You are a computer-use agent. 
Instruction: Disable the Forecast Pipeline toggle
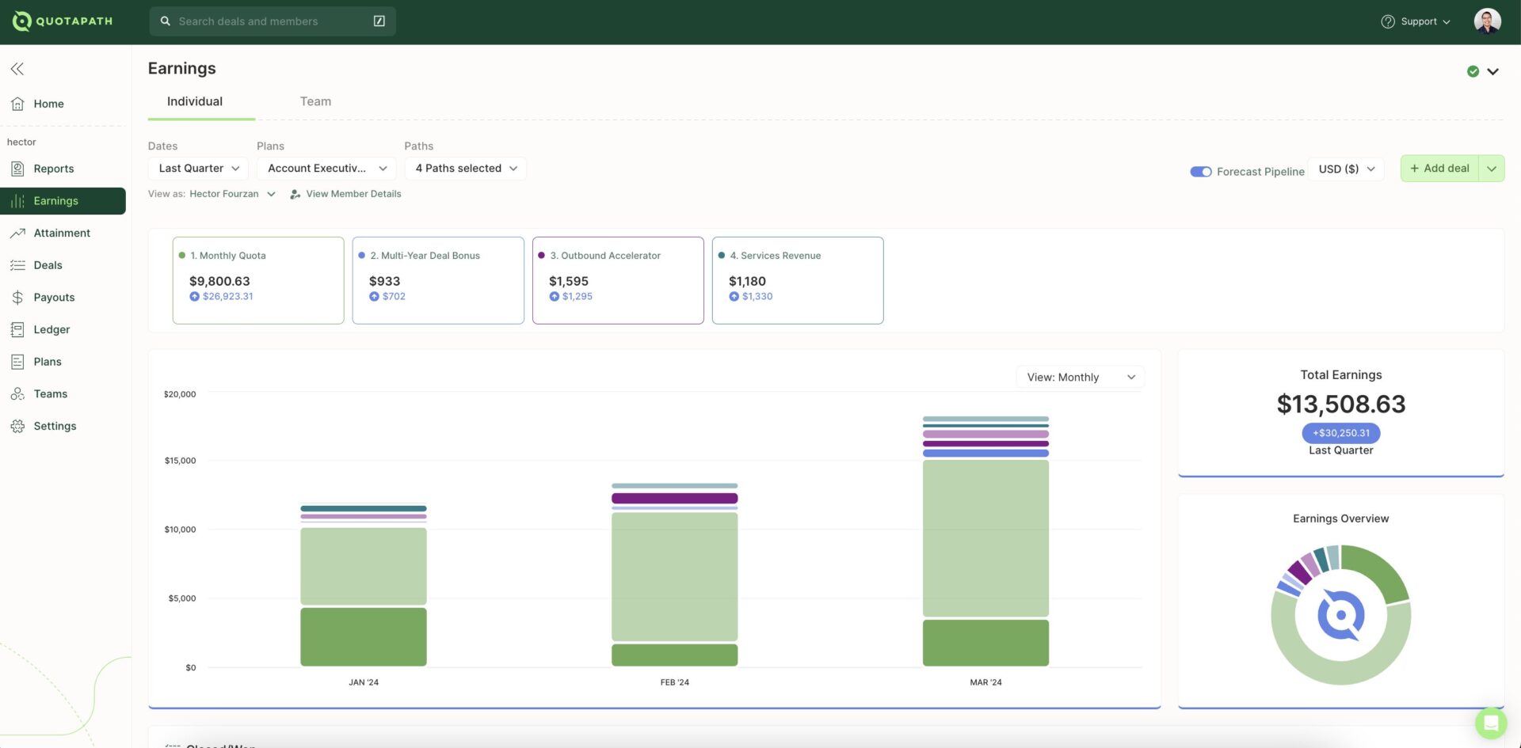pos(1200,171)
